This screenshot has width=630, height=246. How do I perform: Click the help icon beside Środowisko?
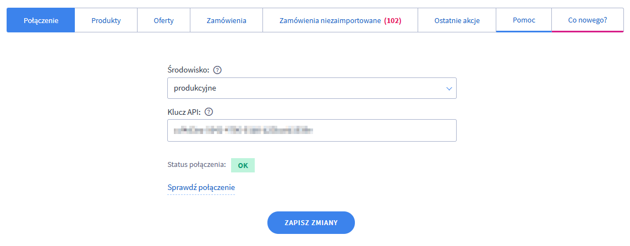tap(217, 70)
